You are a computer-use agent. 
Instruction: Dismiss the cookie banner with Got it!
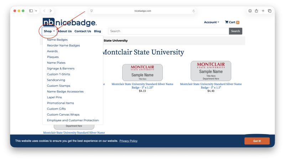point(257,141)
